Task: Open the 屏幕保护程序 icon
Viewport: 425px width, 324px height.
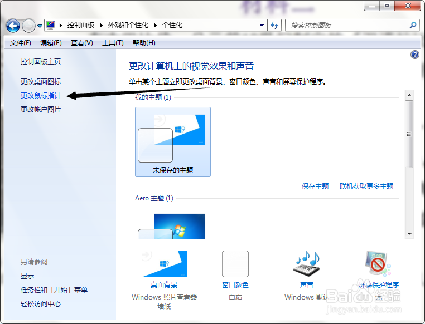Action: click(x=378, y=264)
